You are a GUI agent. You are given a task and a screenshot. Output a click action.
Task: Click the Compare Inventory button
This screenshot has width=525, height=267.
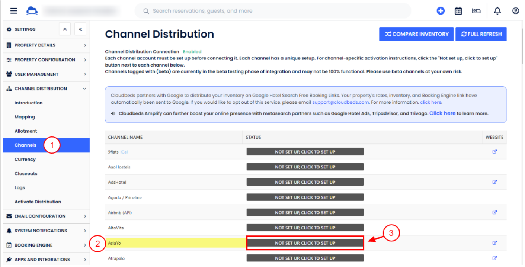click(x=416, y=34)
